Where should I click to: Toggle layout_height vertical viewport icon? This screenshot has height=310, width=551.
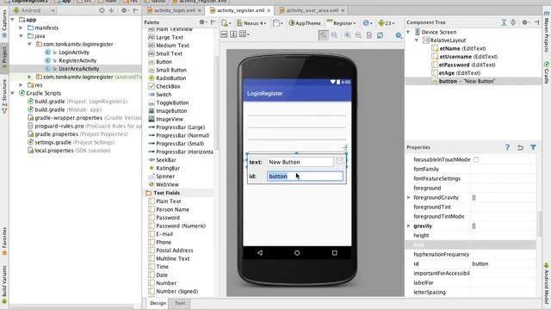click(x=233, y=34)
